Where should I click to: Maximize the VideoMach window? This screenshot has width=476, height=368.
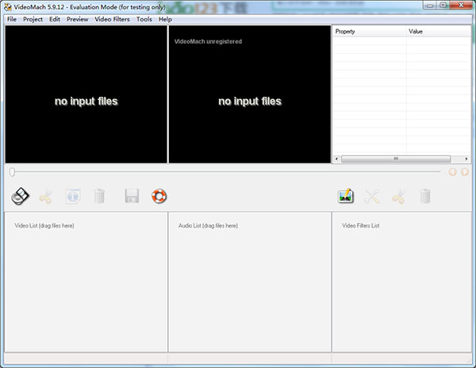pyautogui.click(x=443, y=6)
